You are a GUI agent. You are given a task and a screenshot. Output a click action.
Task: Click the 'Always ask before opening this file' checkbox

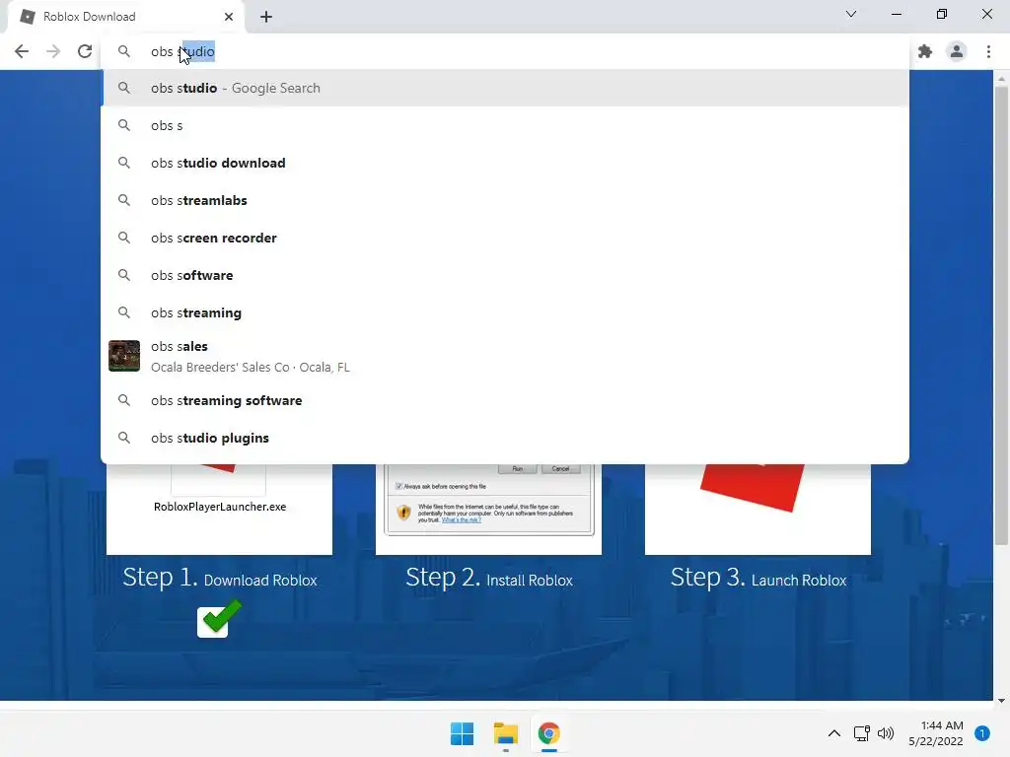click(x=398, y=486)
